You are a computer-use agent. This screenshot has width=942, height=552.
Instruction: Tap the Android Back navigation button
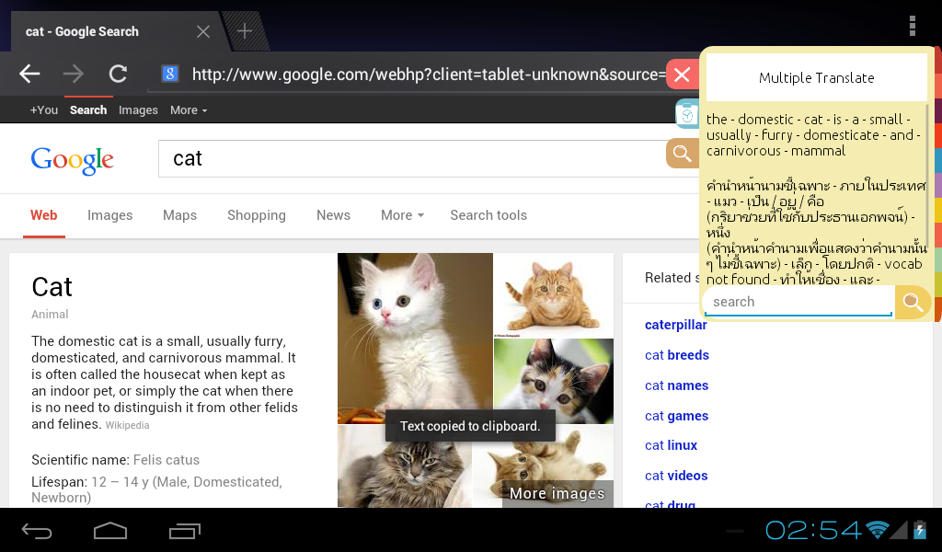click(37, 531)
